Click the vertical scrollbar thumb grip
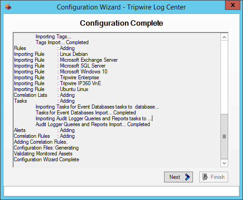The height and width of the screenshot is (200, 243). tap(224, 136)
